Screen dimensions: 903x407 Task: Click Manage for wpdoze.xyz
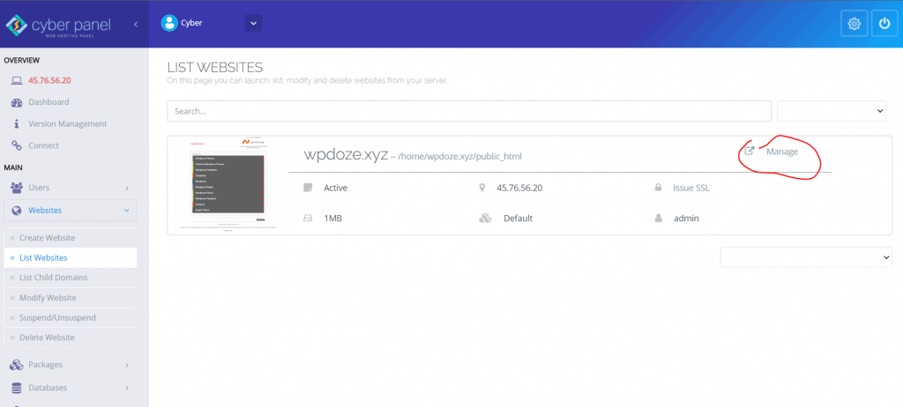[x=782, y=152]
